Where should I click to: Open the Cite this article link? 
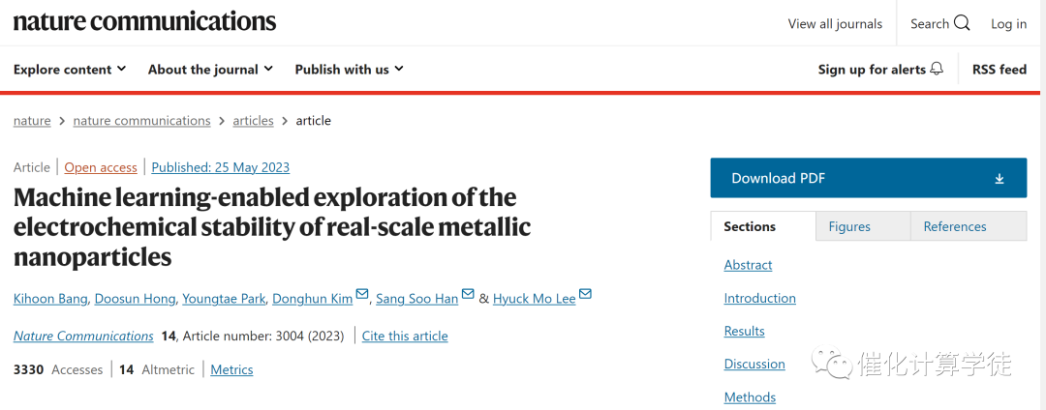(x=405, y=336)
